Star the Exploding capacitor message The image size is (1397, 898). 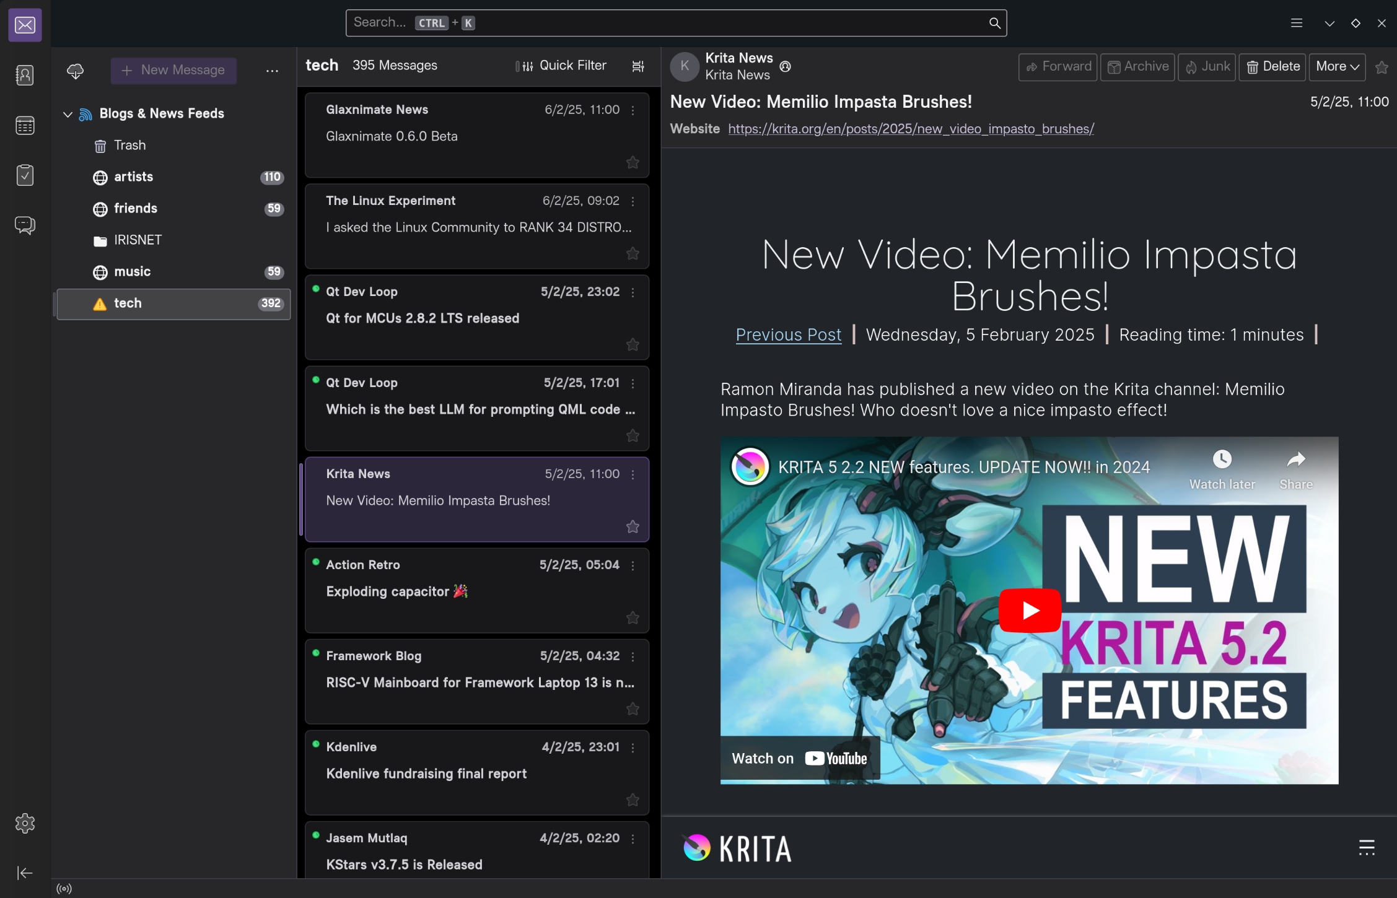coord(633,617)
